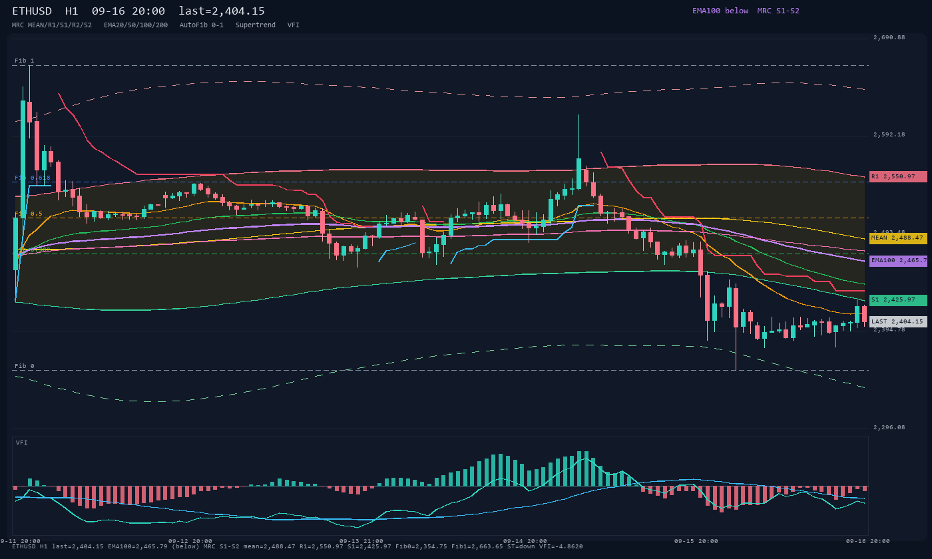
Task: Click the yellow MEAN 2,488.47 price tag
Action: [x=898, y=238]
